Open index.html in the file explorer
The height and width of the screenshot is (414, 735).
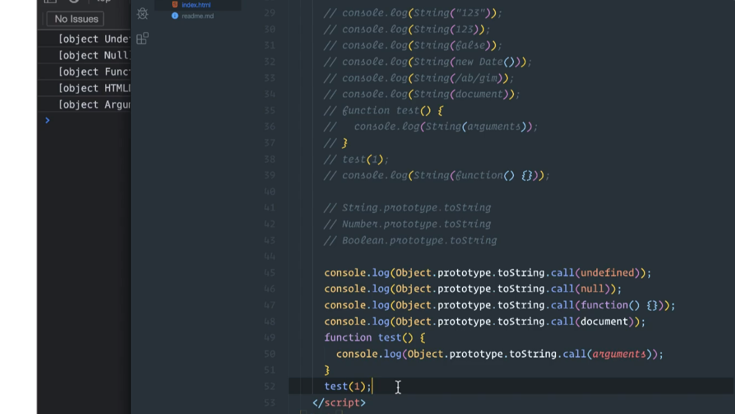196,5
